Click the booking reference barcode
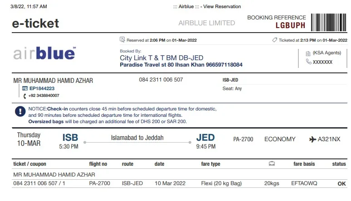The width and height of the screenshot is (351, 201). point(329,22)
